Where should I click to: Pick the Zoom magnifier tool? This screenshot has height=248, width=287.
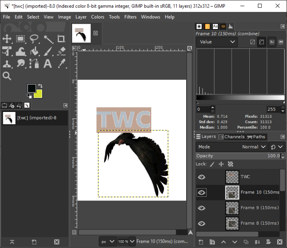point(7,76)
